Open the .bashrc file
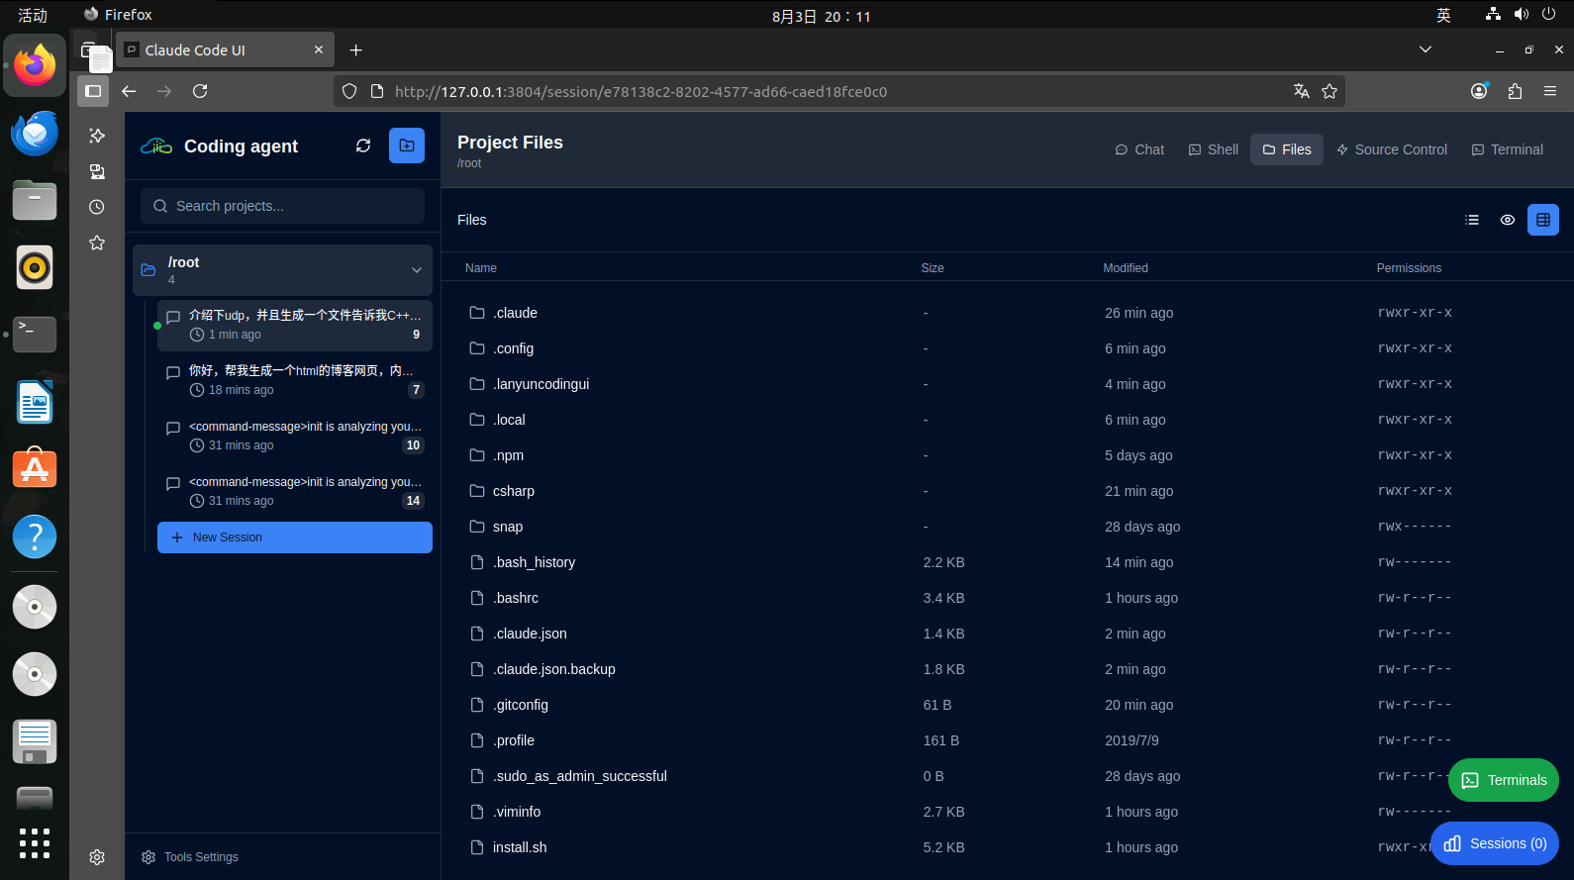Image resolution: width=1574 pixels, height=880 pixels. point(515,598)
